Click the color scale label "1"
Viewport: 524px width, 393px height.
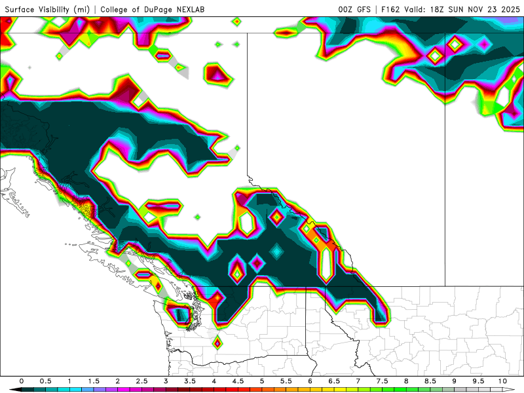69,381
